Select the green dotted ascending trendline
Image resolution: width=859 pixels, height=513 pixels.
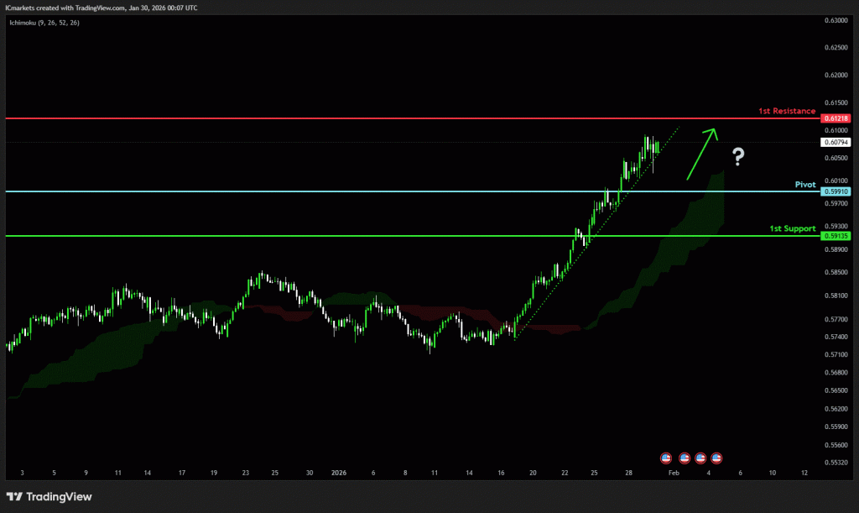click(x=587, y=243)
